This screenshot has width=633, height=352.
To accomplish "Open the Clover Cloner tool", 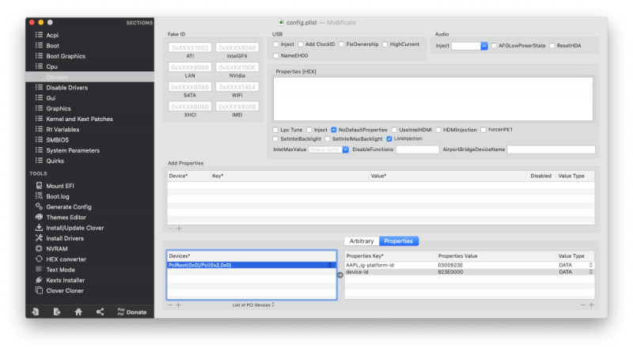I will click(66, 290).
